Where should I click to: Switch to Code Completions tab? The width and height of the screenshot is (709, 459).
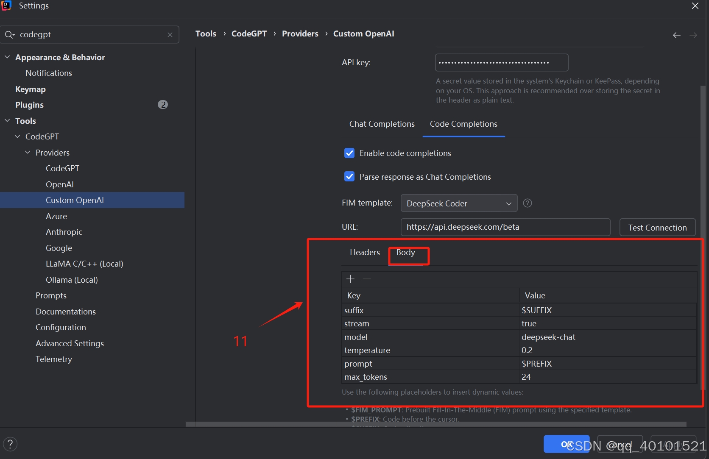point(463,124)
